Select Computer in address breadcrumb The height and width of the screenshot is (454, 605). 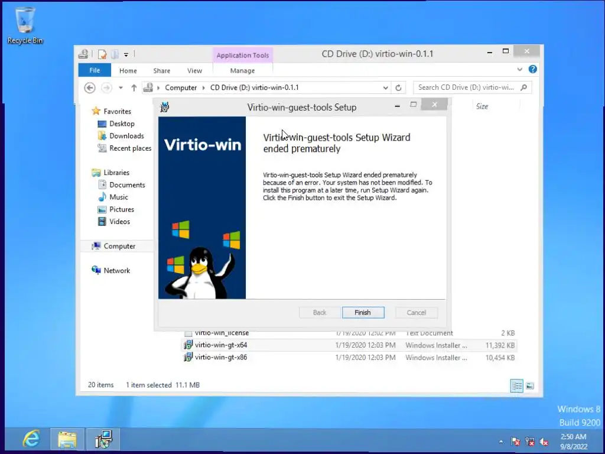[181, 87]
